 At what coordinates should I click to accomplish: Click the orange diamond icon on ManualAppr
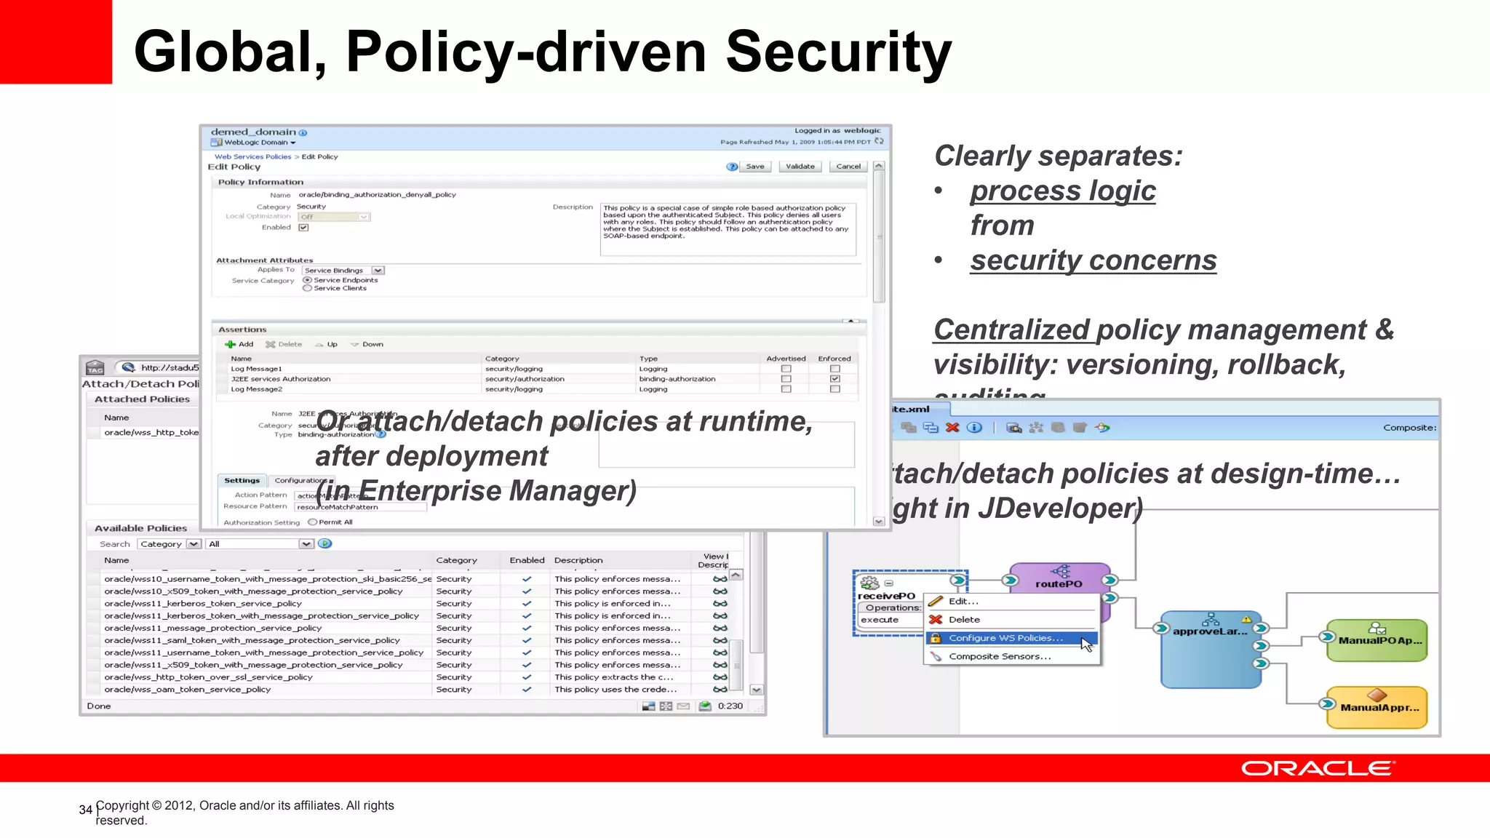[x=1377, y=695]
